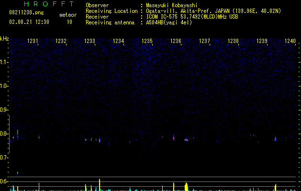Select the name Masayuki Kobayashi

pyautogui.click(x=172, y=5)
